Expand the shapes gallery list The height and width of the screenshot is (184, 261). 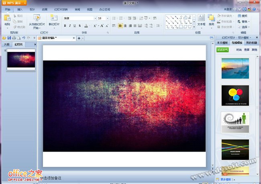pyautogui.click(x=194, y=26)
